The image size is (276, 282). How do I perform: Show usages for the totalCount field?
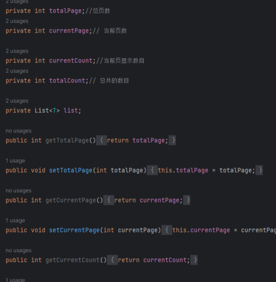click(x=17, y=71)
